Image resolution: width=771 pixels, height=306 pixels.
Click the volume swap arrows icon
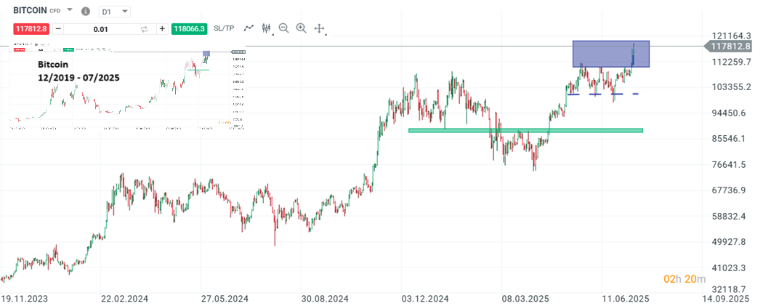144,29
